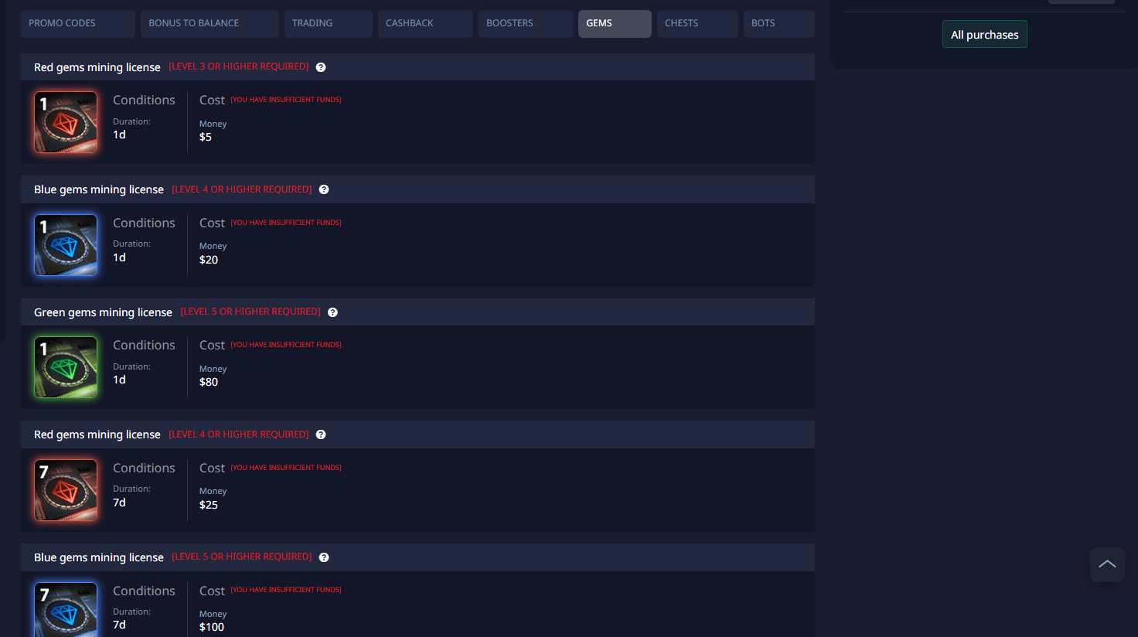Click help icon for Level 4 Red gems license

tap(321, 434)
